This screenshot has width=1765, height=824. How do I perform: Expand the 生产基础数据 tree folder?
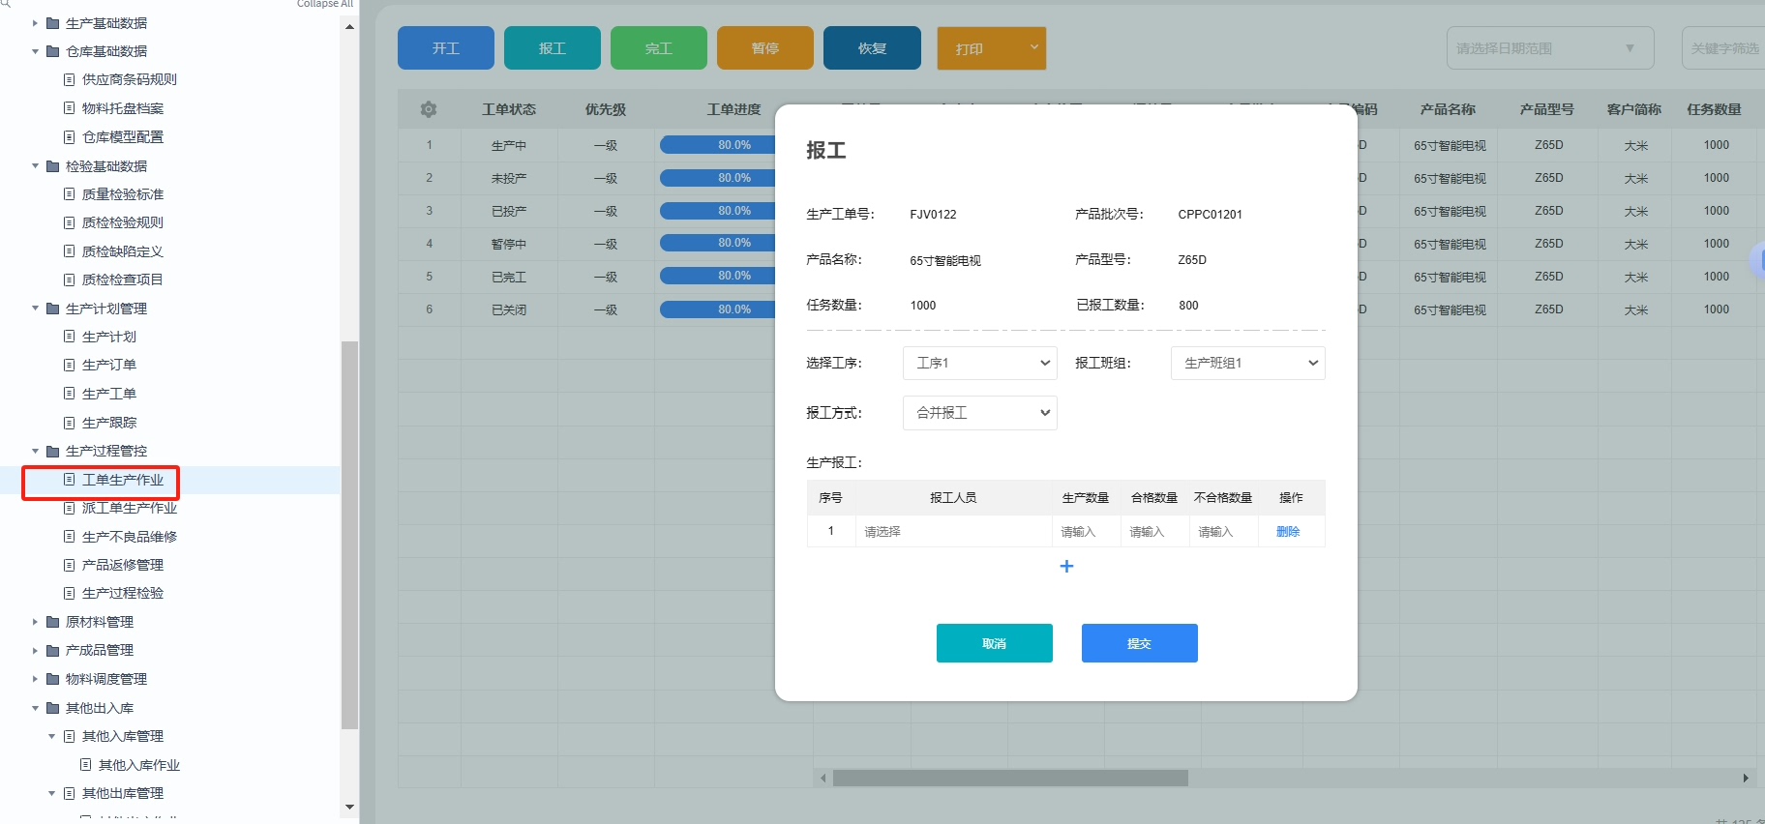coord(36,23)
